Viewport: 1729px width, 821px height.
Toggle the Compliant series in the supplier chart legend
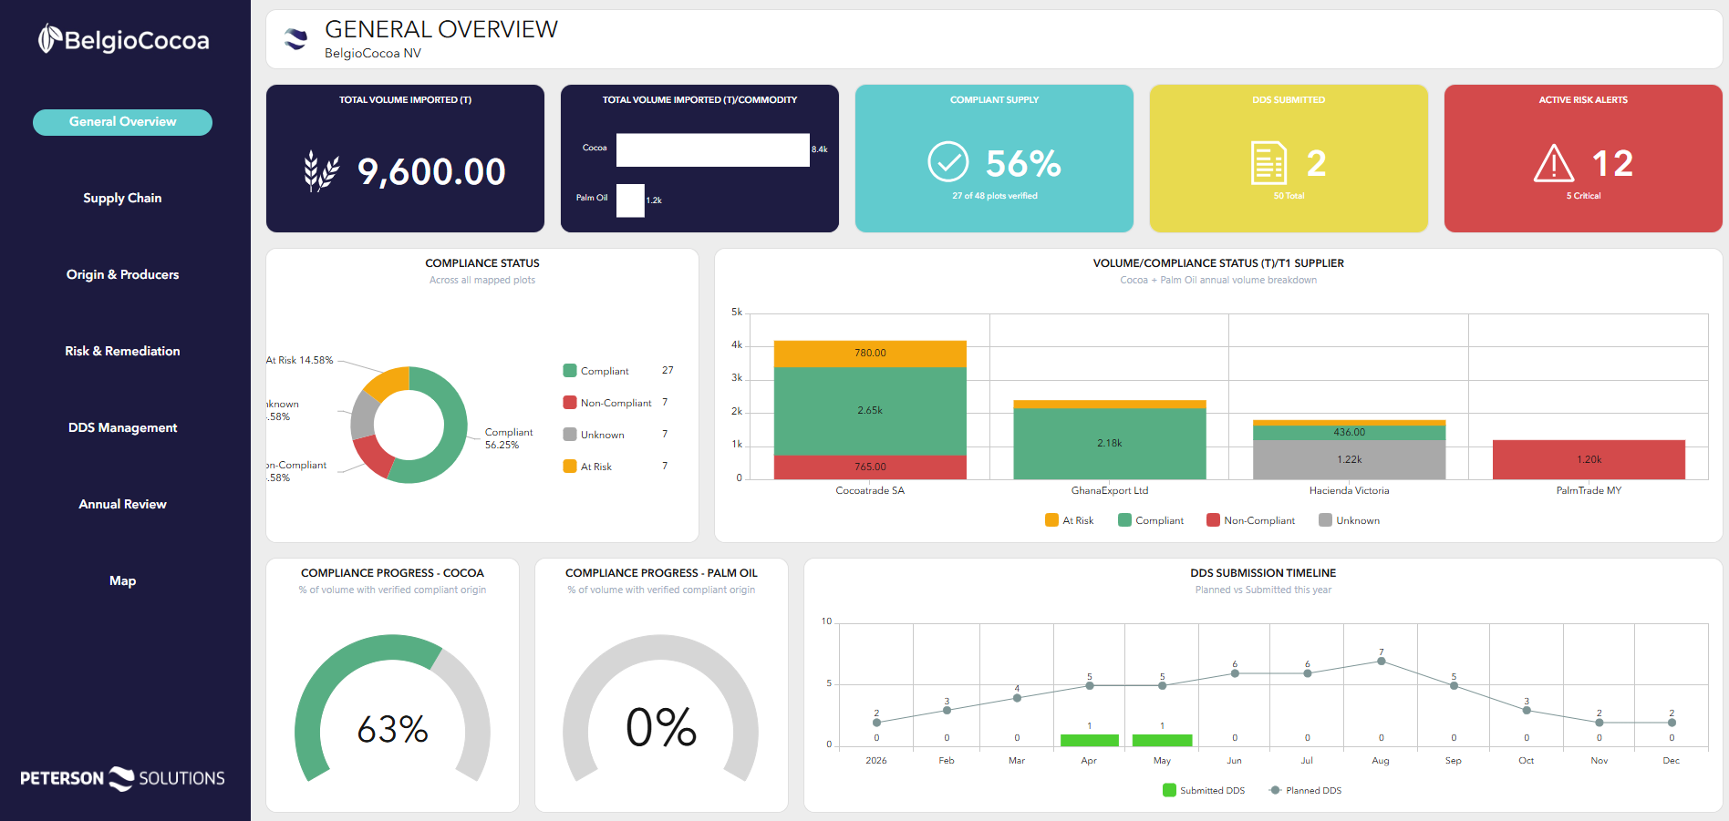(1151, 520)
